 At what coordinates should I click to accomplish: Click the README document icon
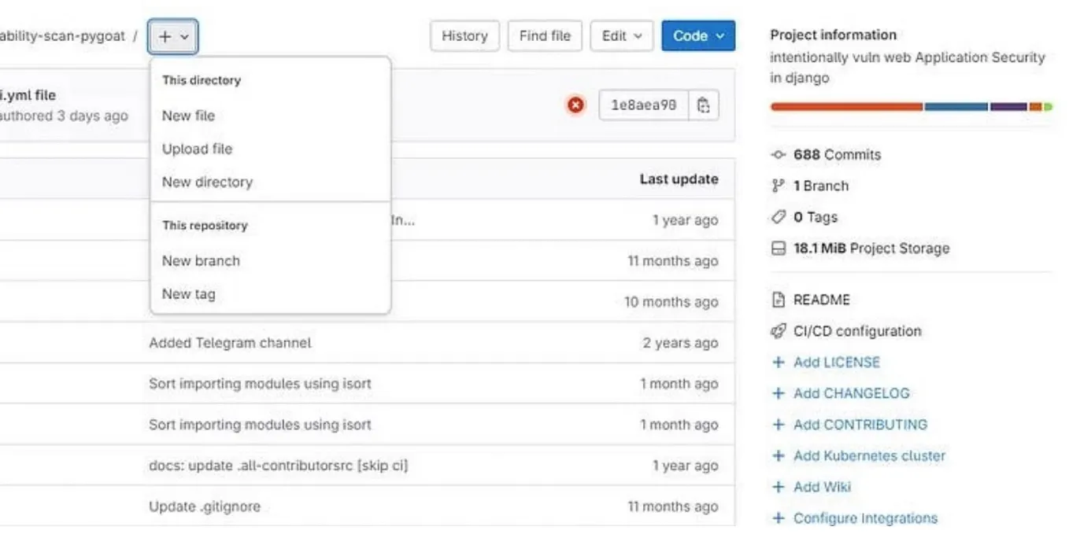pos(779,300)
